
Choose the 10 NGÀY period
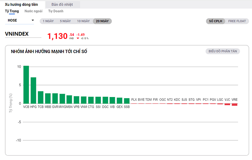[83, 21]
